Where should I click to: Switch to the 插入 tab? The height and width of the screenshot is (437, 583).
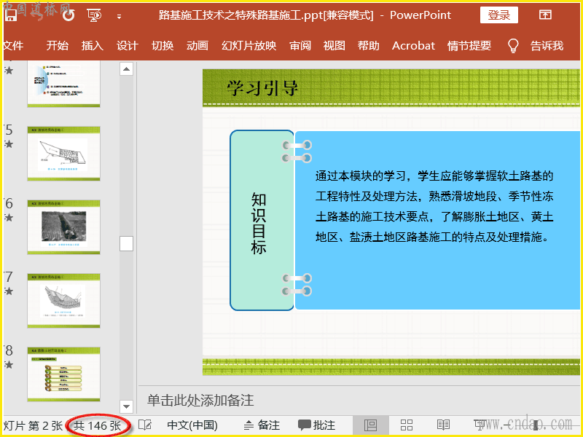tap(93, 45)
